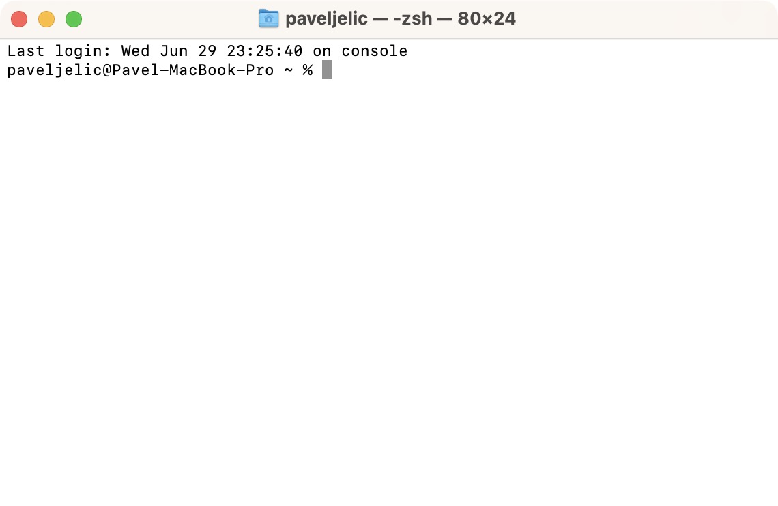The image size is (778, 506).
Task: Click the 'login:' text in terminal output
Action: (83, 52)
